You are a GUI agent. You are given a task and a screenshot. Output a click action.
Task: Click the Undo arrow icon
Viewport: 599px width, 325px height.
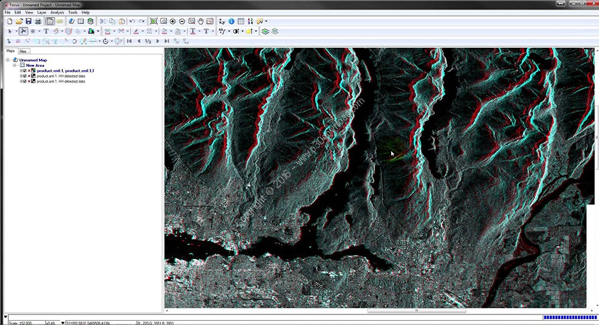[132, 22]
